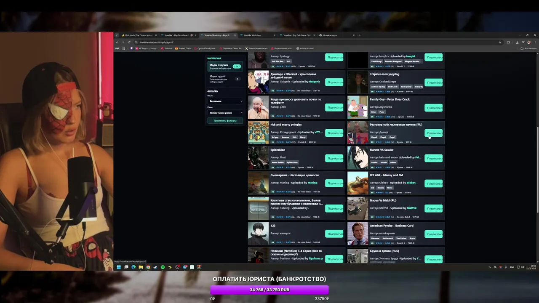
Task: Open the browser downloads icon
Action: 517,42
